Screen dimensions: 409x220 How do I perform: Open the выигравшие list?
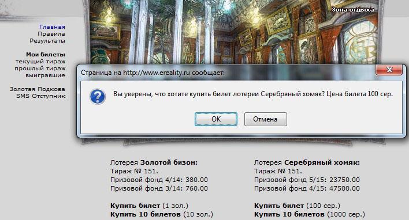click(45, 75)
